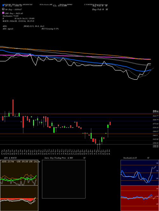Click the red RSI chart panel
This screenshot has height=211, width=159.
[x=140, y=198]
